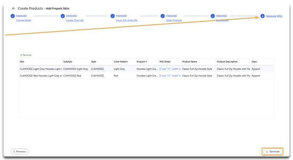Click the fifth finished step checkmark icon
Viewport: 293px width, 160px height.
[213, 16]
